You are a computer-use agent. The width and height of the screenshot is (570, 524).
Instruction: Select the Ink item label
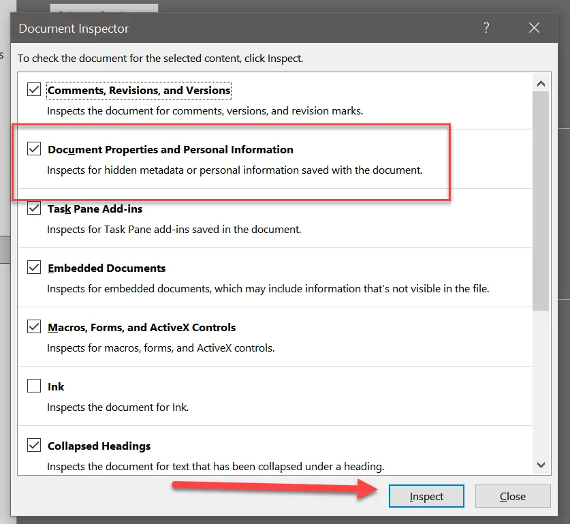(x=56, y=387)
